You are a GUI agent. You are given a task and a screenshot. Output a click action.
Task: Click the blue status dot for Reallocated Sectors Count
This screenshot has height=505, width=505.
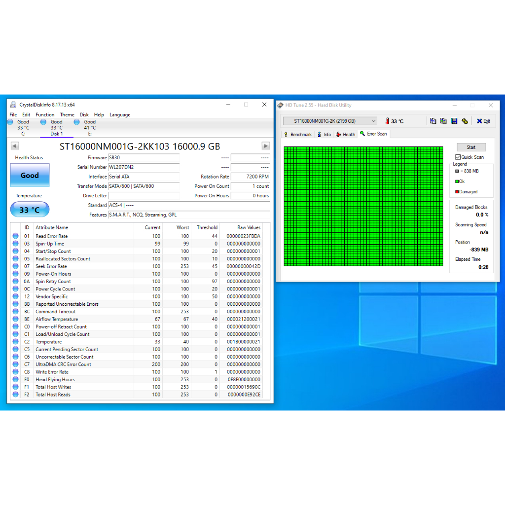point(15,259)
